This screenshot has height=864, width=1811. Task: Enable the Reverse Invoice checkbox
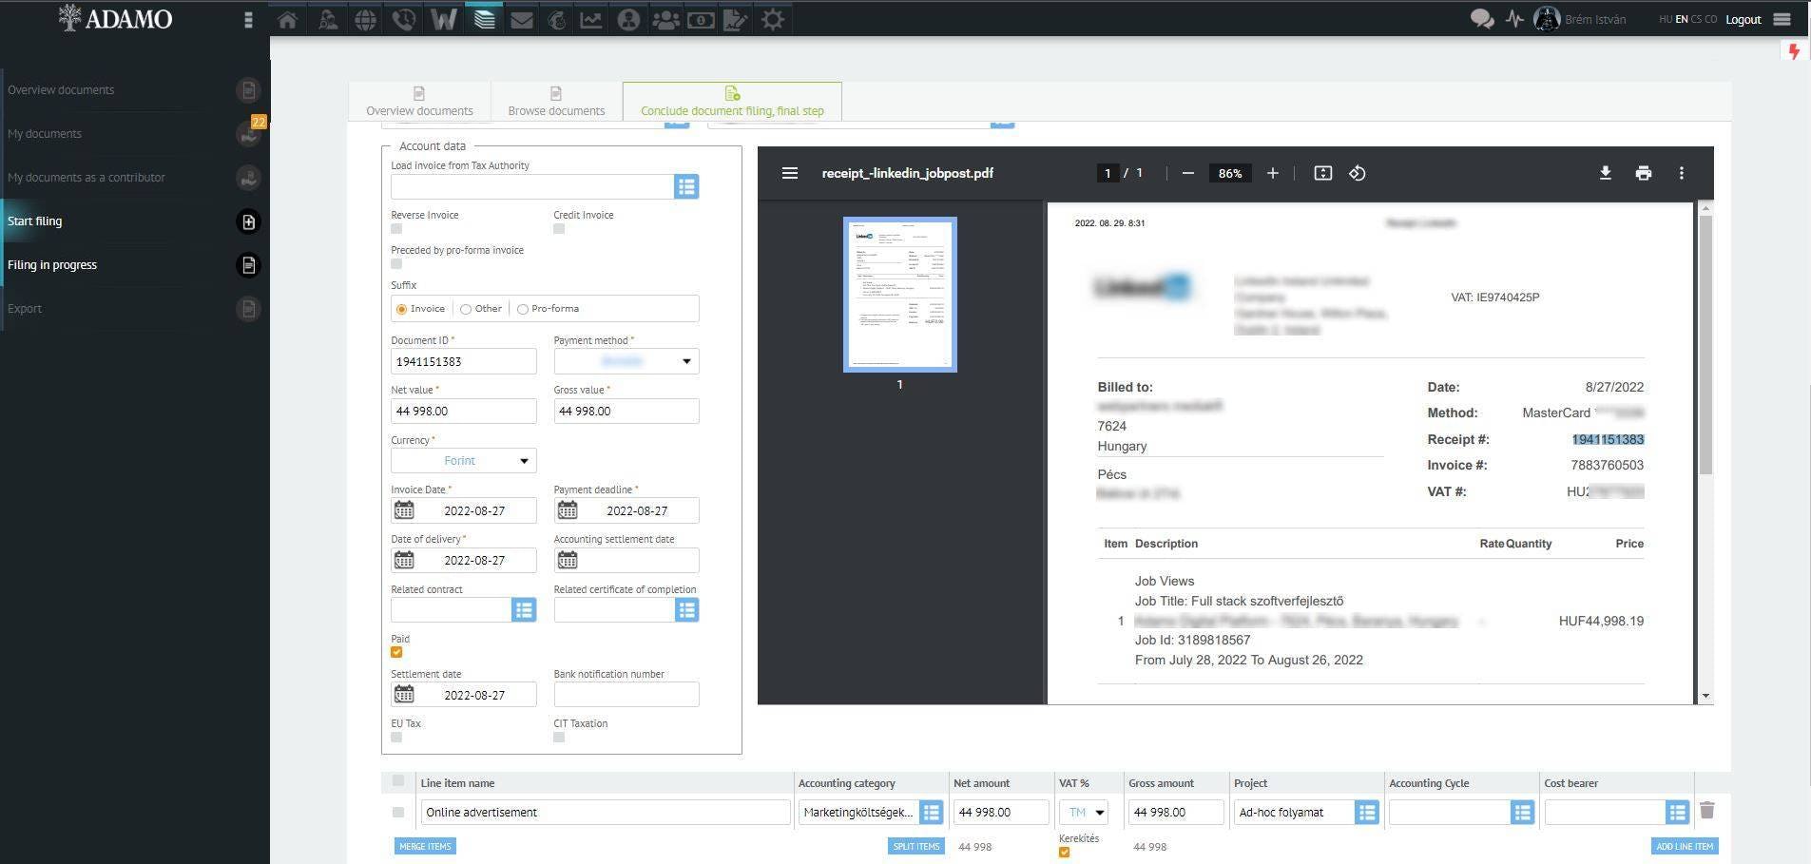pos(395,228)
